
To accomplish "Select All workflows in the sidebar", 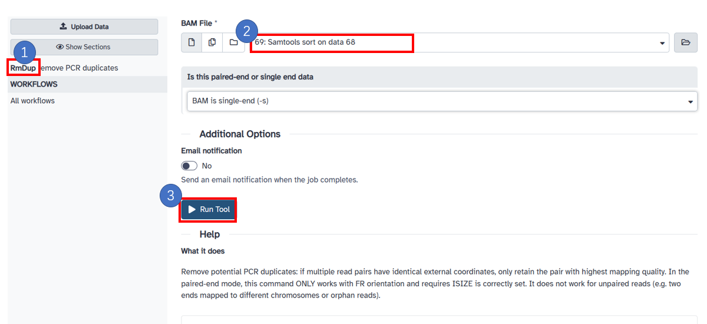I will click(32, 101).
